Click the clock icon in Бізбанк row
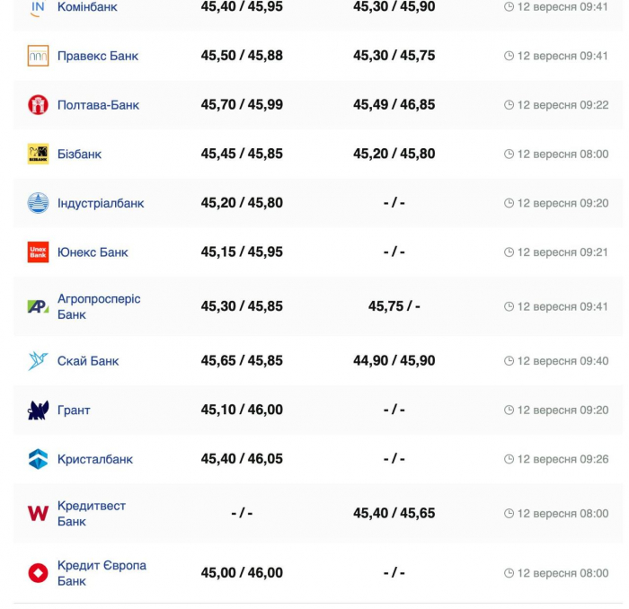This screenshot has height=609, width=629. click(x=509, y=154)
